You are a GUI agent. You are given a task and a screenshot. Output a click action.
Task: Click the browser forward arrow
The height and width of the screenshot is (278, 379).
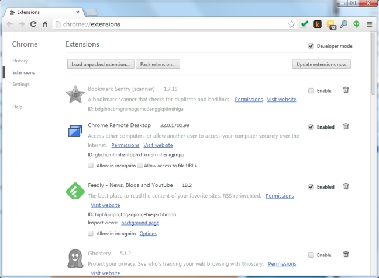(22, 24)
